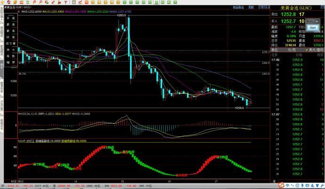The width and height of the screenshot is (325, 189).
Task: Select 最高 in the left data box
Action: (11, 24)
